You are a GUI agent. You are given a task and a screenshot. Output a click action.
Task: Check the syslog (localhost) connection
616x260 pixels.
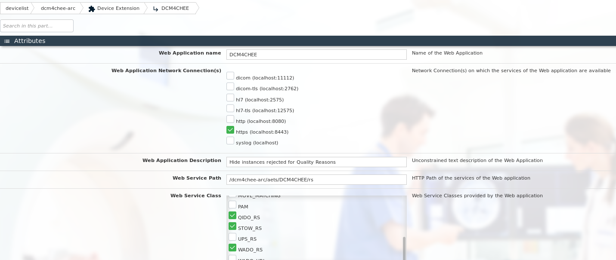[x=230, y=141]
